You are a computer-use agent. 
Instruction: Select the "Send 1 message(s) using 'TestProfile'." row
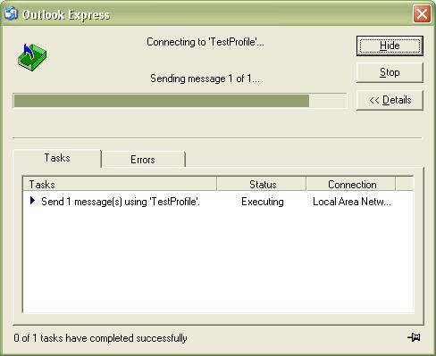pos(218,202)
